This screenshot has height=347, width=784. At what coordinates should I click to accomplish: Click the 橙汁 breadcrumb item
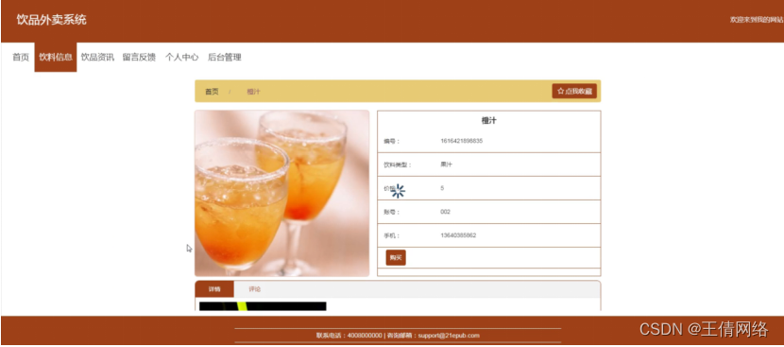click(253, 92)
